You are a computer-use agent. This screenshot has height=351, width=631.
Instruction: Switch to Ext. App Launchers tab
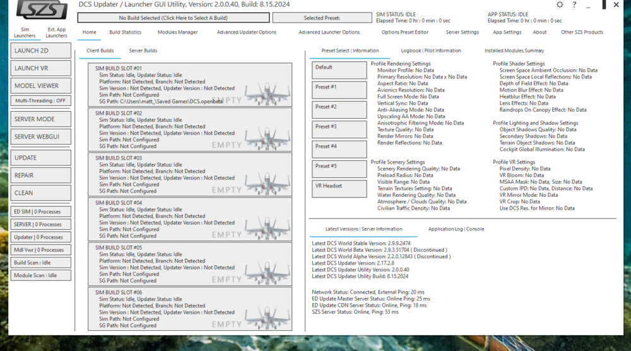click(56, 33)
